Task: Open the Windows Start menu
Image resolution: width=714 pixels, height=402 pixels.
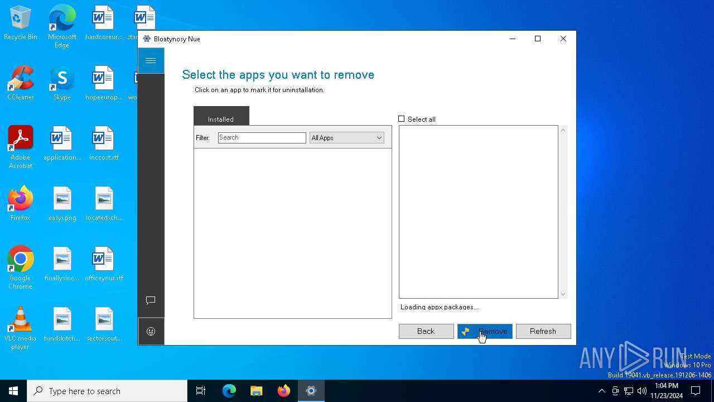Action: tap(13, 391)
